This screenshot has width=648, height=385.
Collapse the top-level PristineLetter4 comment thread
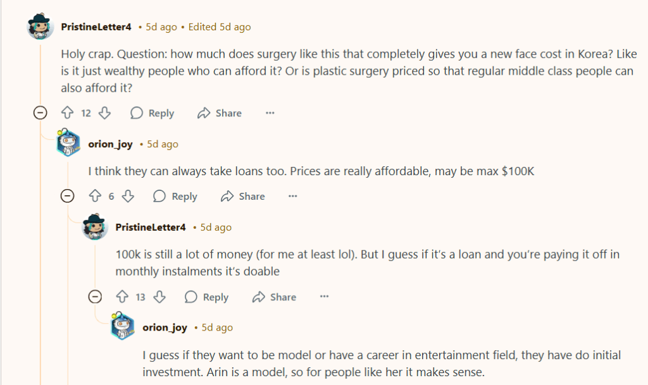click(x=40, y=113)
